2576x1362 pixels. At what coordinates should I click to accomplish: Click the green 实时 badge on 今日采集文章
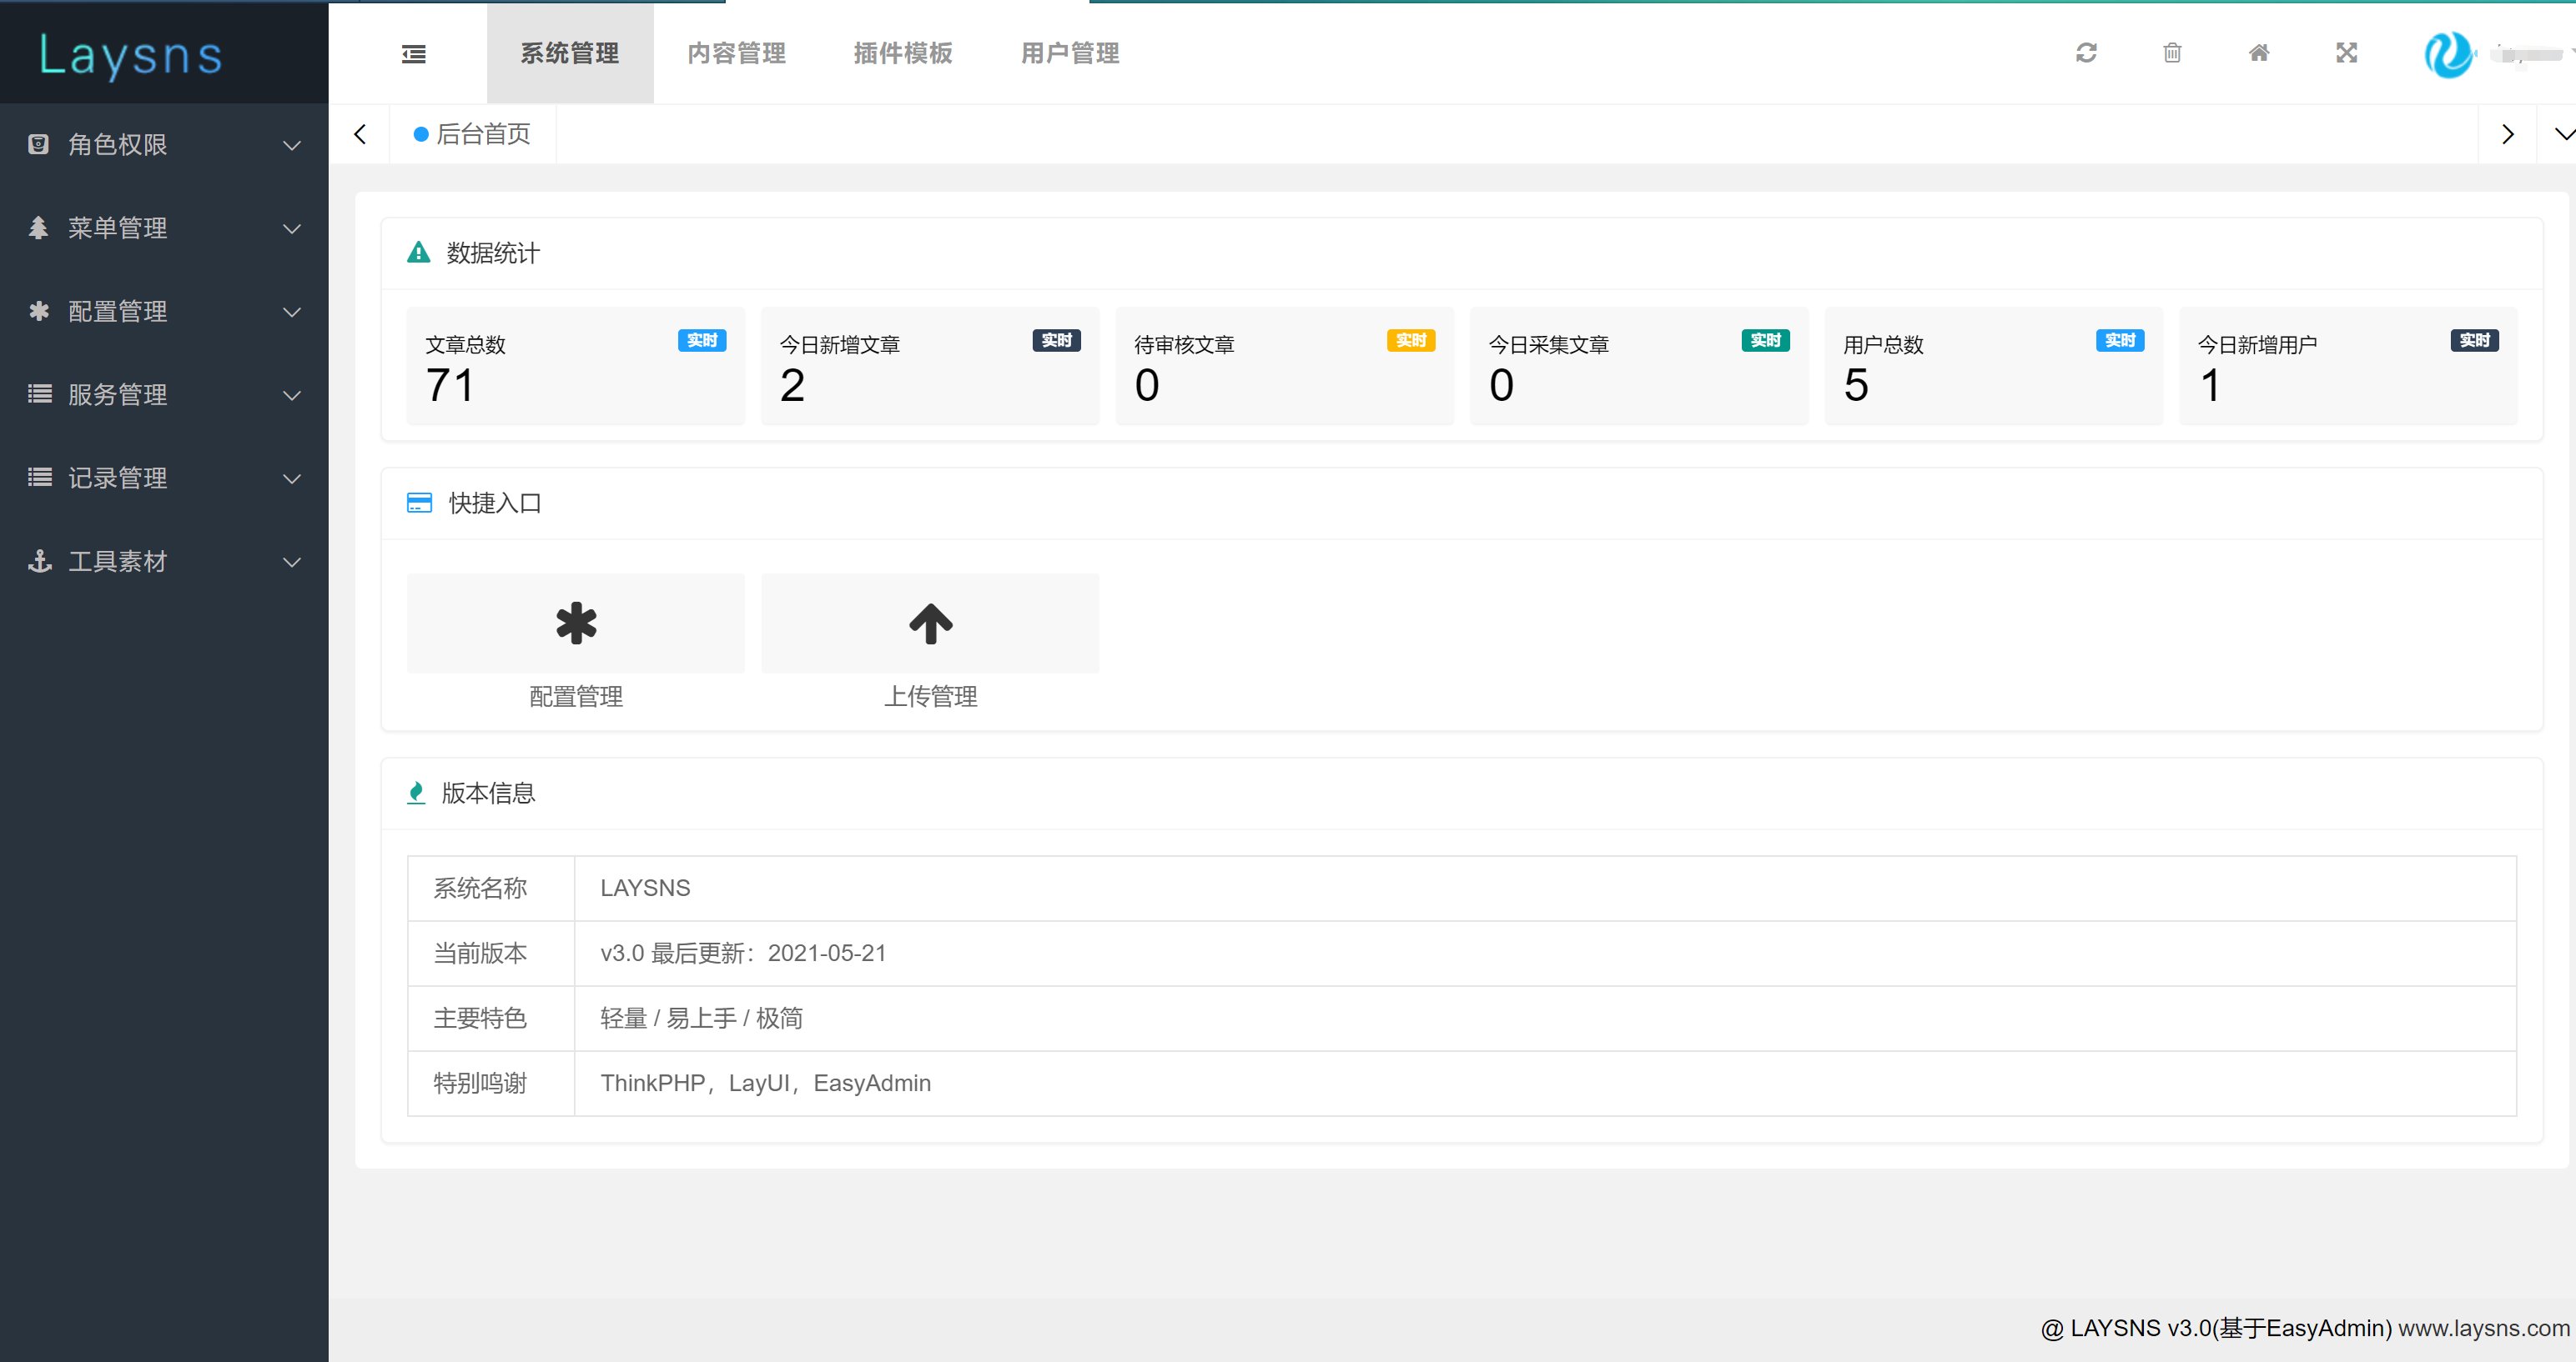[1765, 341]
